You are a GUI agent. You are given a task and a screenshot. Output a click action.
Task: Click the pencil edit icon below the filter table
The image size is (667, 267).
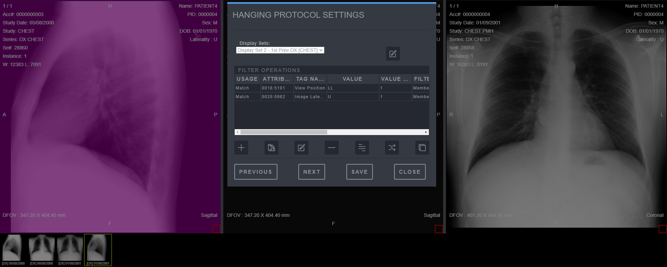301,148
